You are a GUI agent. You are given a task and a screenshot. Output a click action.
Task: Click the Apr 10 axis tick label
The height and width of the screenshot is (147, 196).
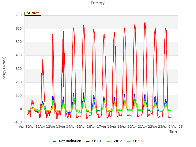coord(24,126)
